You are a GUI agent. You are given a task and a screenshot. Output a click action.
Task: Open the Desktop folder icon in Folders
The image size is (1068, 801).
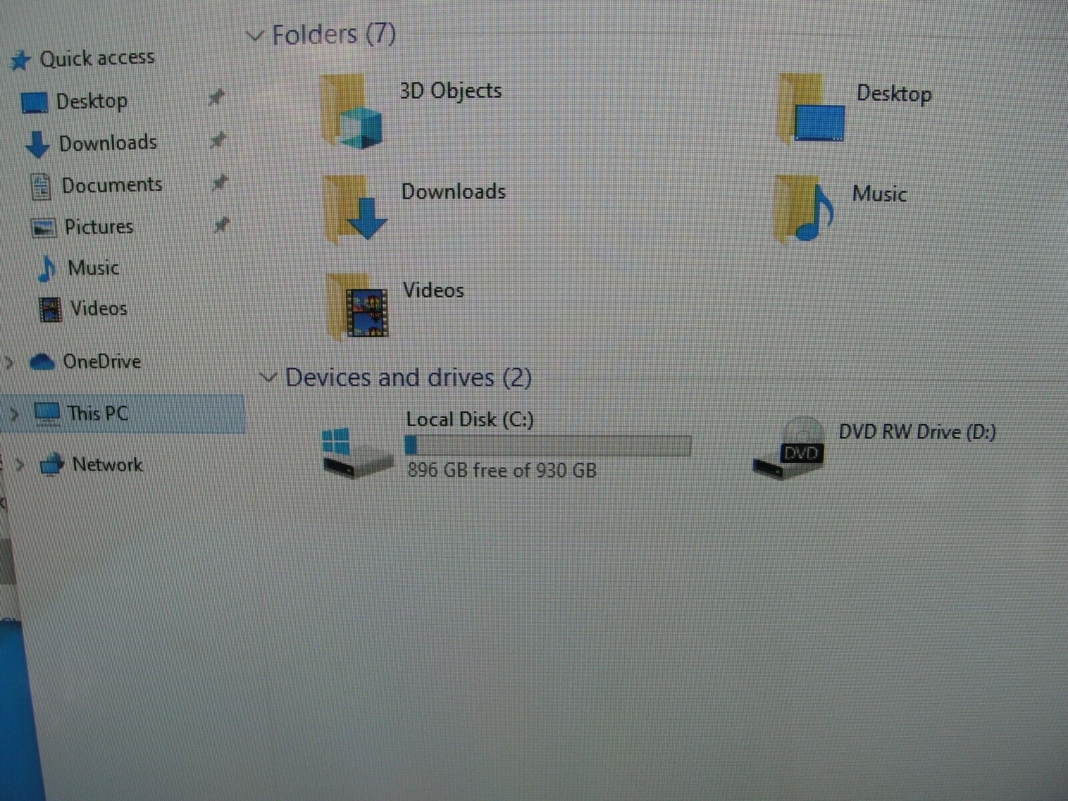pyautogui.click(x=812, y=110)
